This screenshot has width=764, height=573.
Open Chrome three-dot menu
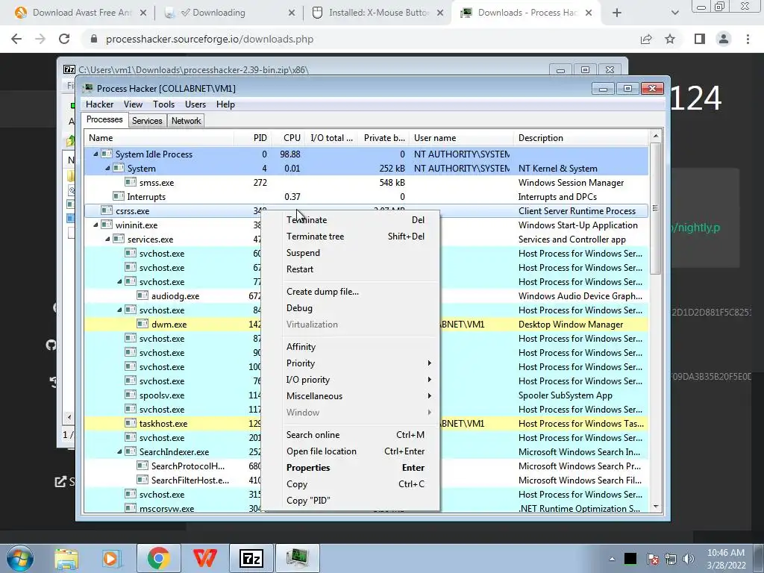point(748,39)
